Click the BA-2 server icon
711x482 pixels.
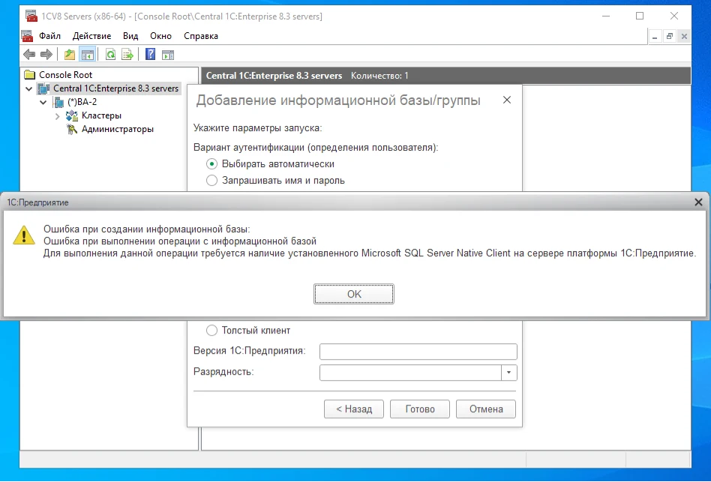pos(58,102)
